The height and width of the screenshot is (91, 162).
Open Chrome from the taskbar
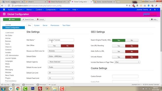pyautogui.click(x=18, y=89)
